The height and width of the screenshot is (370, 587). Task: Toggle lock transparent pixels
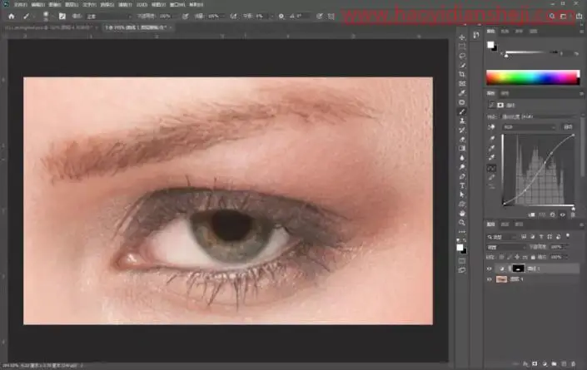coord(501,257)
